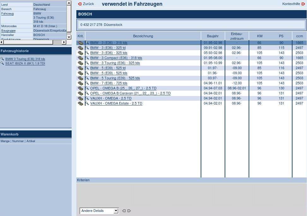Open criteria gears icon for BMW 7 (E38) 725 tds
The image size is (307, 216).
click(x=80, y=83)
